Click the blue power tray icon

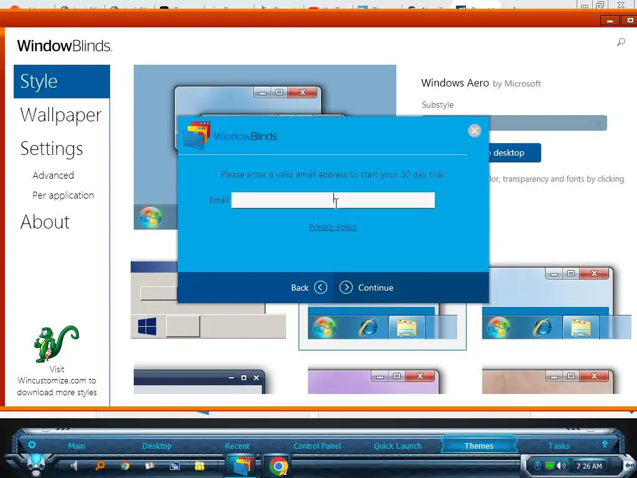pyautogui.click(x=537, y=466)
